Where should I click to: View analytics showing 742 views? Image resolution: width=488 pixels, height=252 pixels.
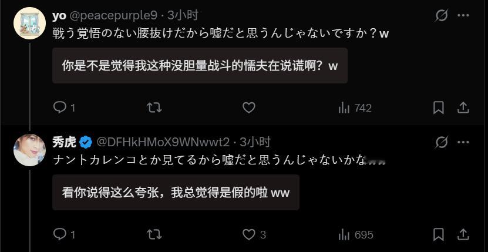[355, 108]
